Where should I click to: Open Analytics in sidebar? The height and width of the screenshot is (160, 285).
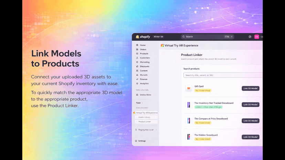144,83
